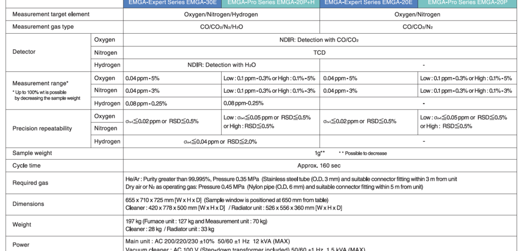Select the '197 kg (Furnace unit : 127 kg' line
The height and width of the screenshot is (251, 524).
(196, 221)
